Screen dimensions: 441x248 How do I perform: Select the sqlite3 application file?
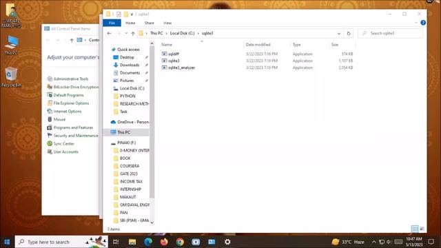(174, 61)
